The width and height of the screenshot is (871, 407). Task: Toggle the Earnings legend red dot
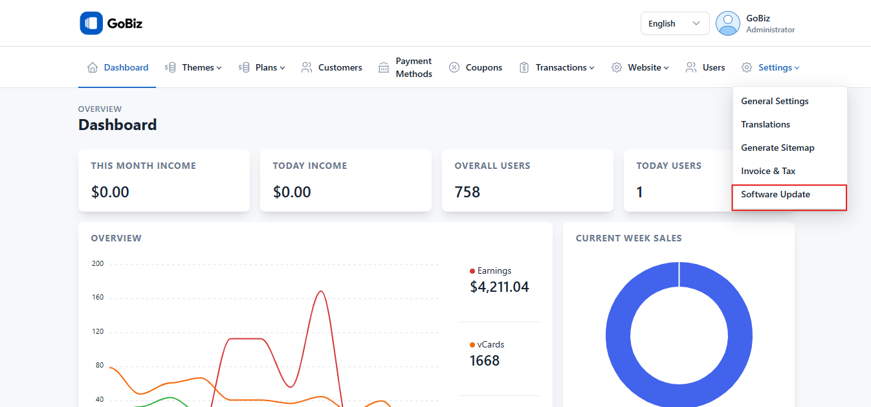pyautogui.click(x=472, y=271)
